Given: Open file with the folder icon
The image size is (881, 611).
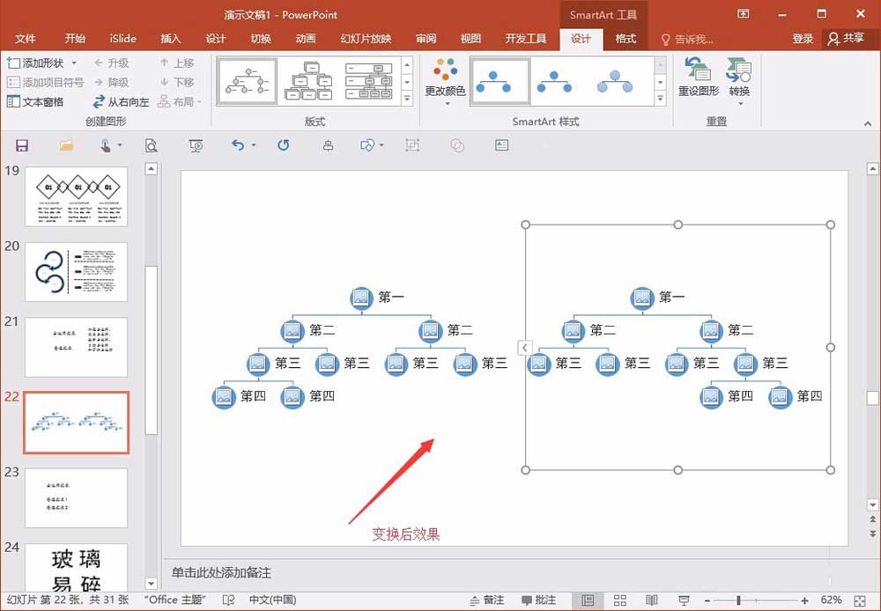Looking at the screenshot, I should pos(66,146).
